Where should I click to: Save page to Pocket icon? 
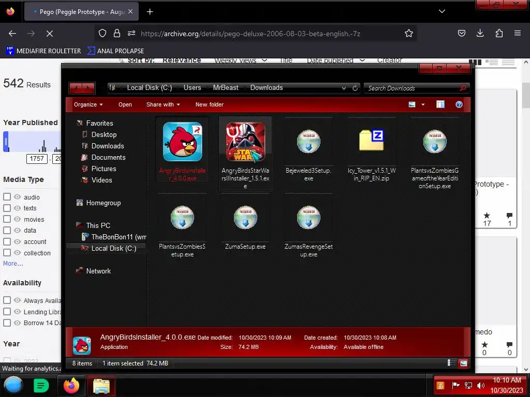coord(461,33)
